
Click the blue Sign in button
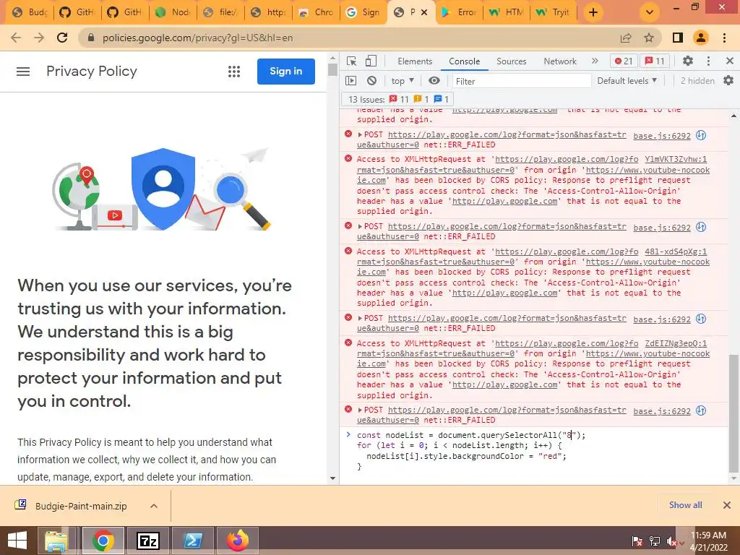(x=286, y=72)
